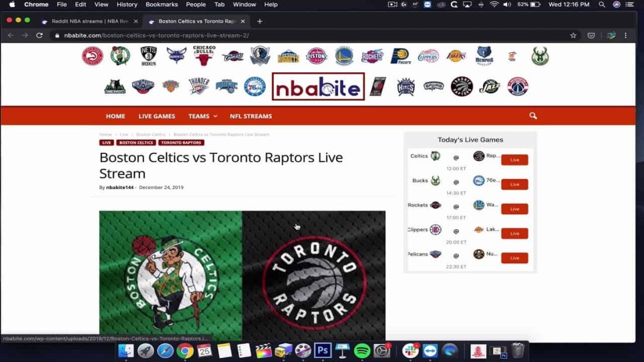
Task: Click the San Antonio Spurs team logo
Action: 434,86
